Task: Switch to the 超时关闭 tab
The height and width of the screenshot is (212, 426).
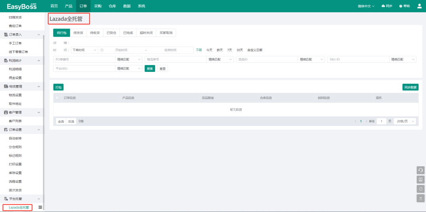Action: click(x=146, y=33)
